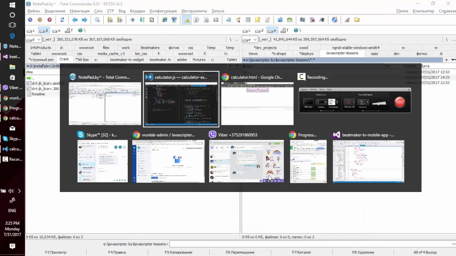Open network neighborhood icon in left panel
The height and width of the screenshot is (256, 456).
82,31
